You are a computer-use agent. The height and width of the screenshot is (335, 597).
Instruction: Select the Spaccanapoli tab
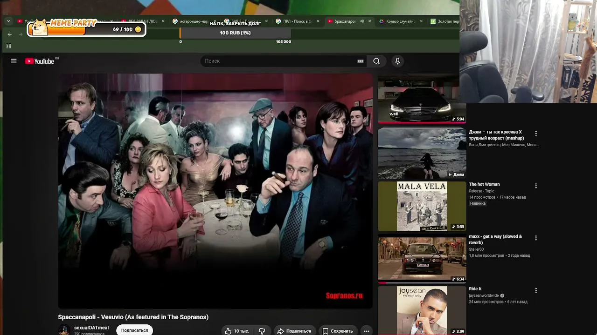coord(345,21)
